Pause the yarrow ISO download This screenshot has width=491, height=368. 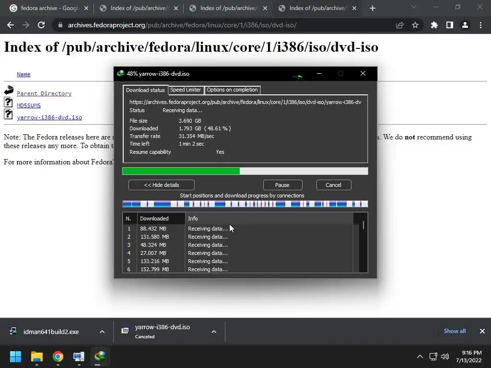coord(282,185)
